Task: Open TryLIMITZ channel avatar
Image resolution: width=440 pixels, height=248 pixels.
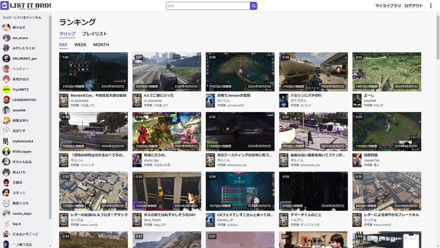Action: point(6,89)
